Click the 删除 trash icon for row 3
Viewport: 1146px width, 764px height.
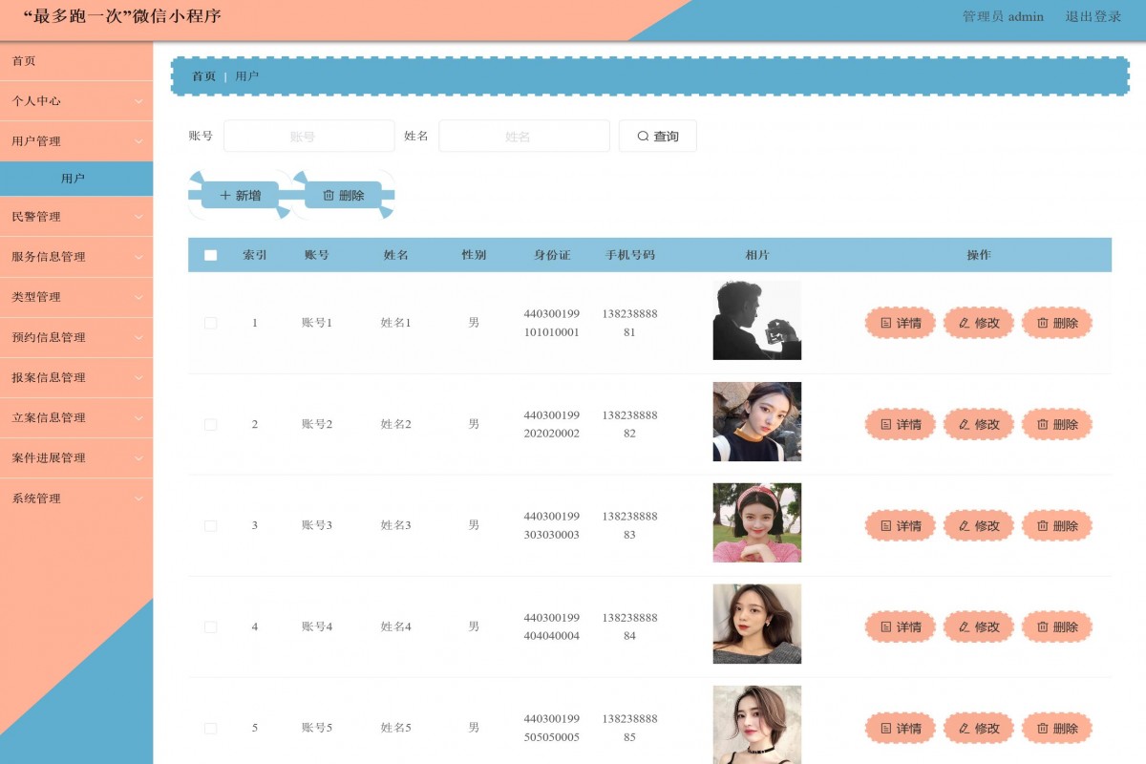(1043, 526)
